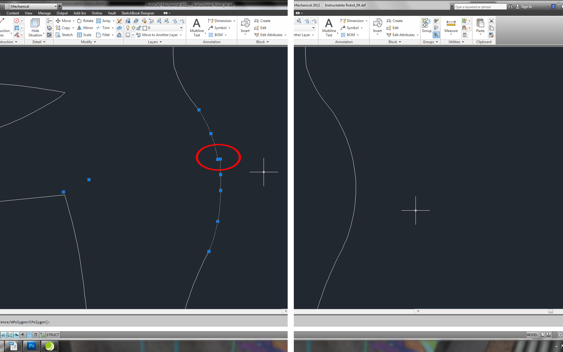The height and width of the screenshot is (352, 563).
Task: Click the Sign In link
Action: coord(526,7)
